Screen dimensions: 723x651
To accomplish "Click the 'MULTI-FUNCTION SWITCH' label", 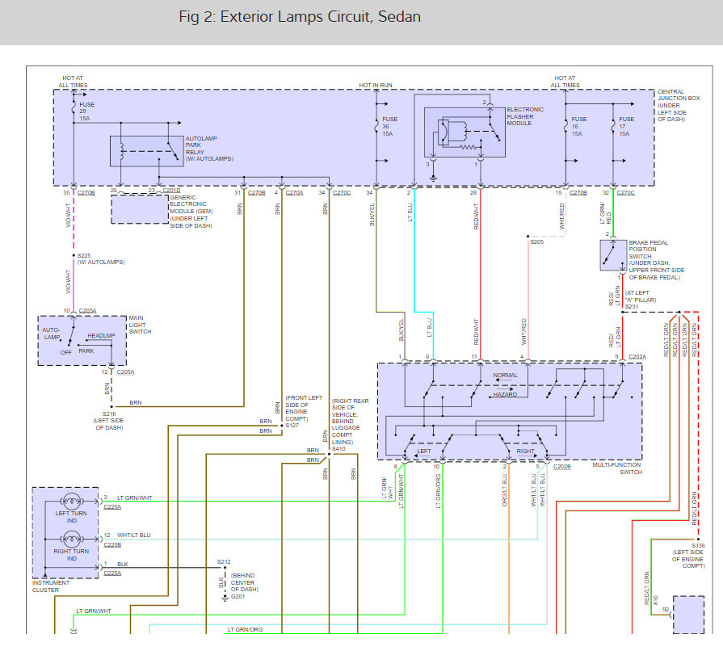I will 617,468.
